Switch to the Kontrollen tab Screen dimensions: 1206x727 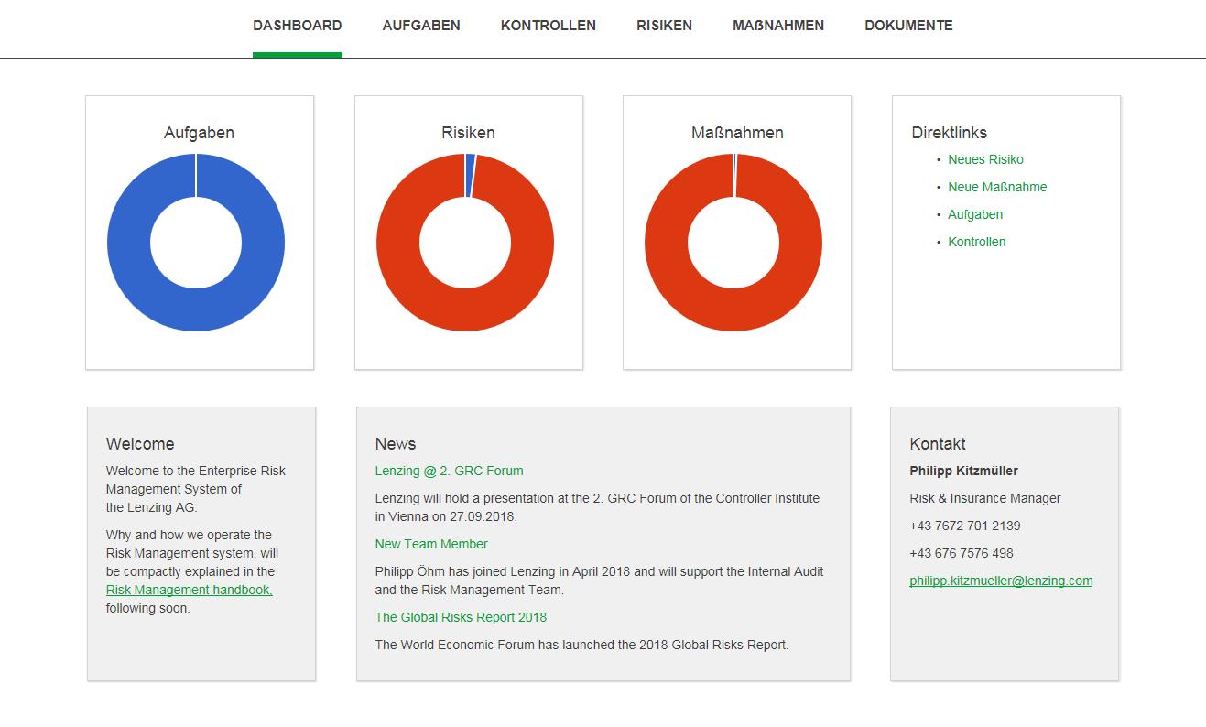click(x=548, y=26)
